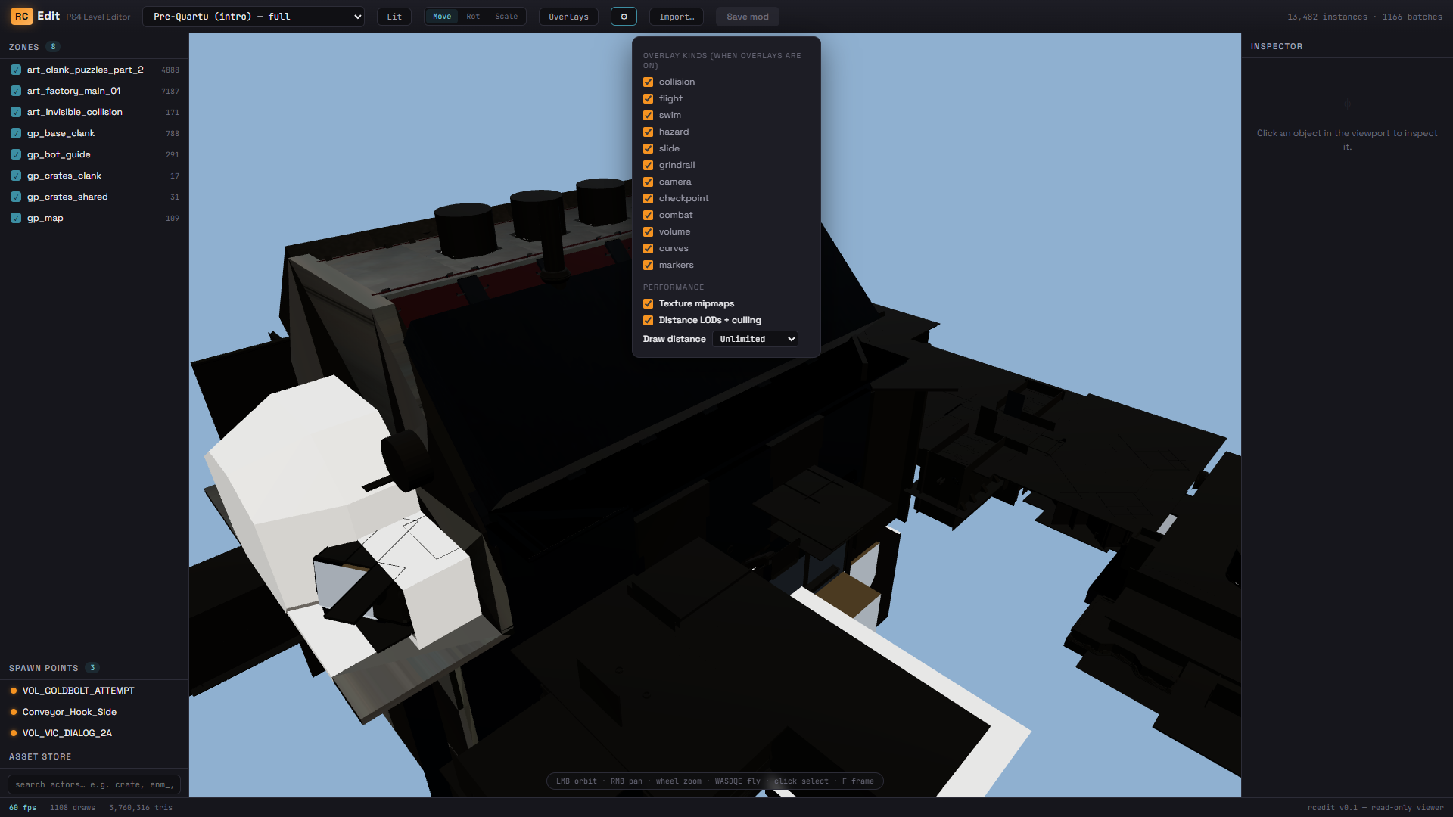Uncheck the hazard overlay checkbox

649,132
